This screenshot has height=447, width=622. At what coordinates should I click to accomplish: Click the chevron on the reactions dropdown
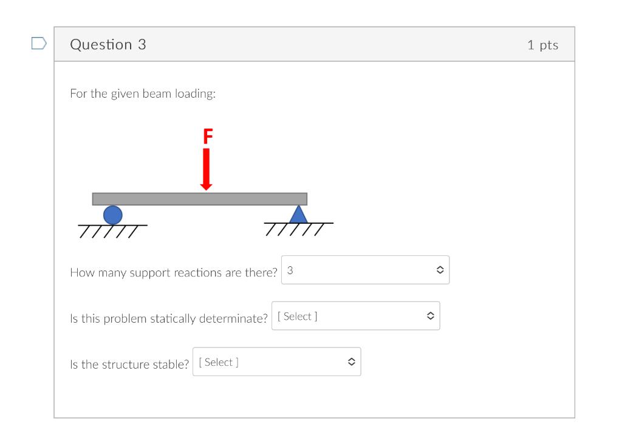click(x=440, y=269)
